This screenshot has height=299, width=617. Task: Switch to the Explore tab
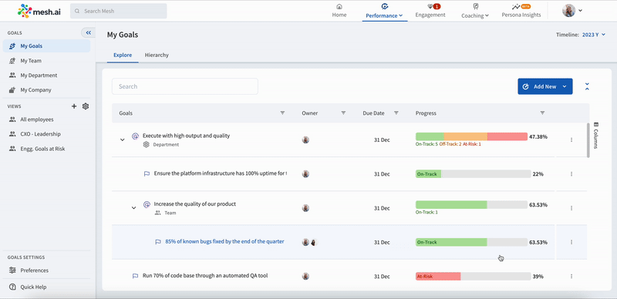pos(123,55)
